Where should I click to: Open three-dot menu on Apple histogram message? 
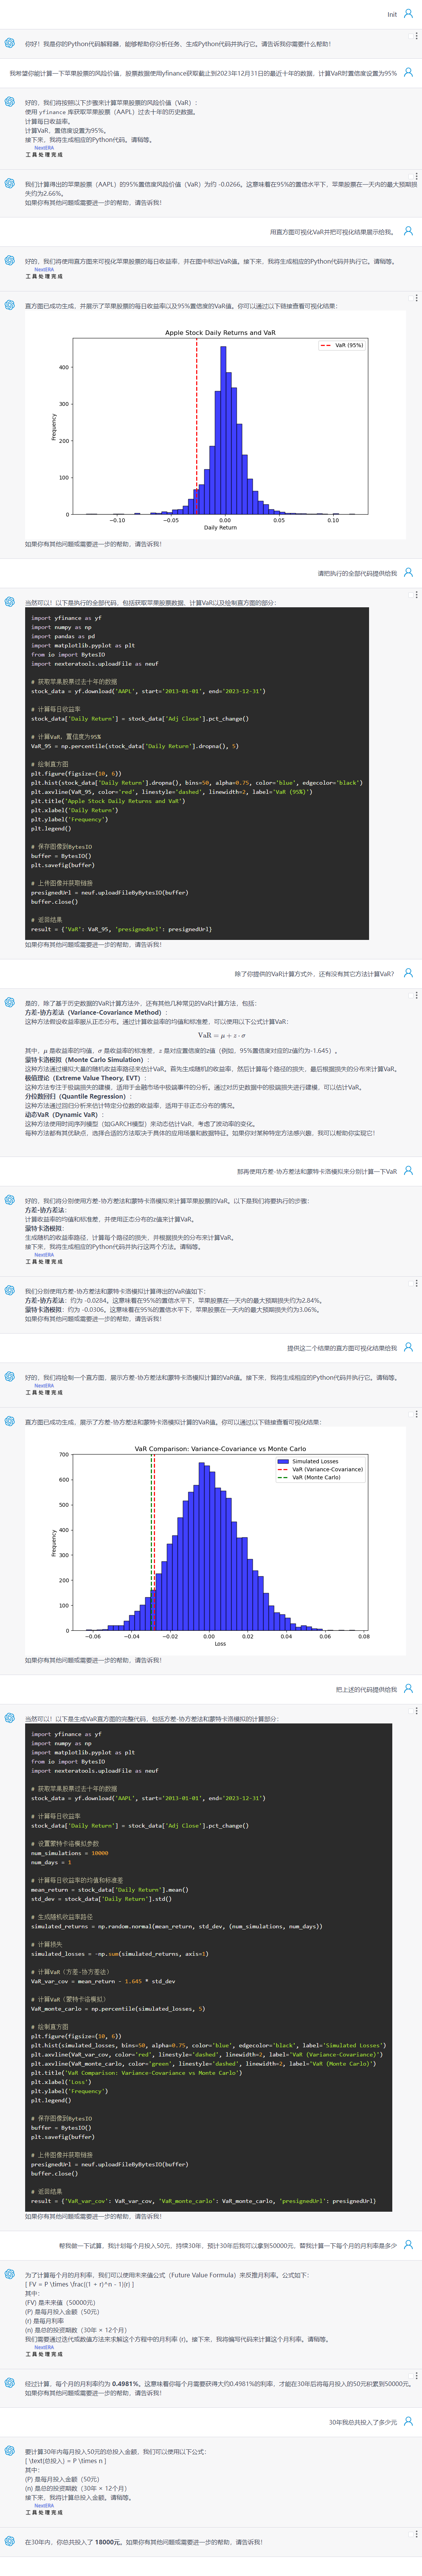[x=416, y=298]
